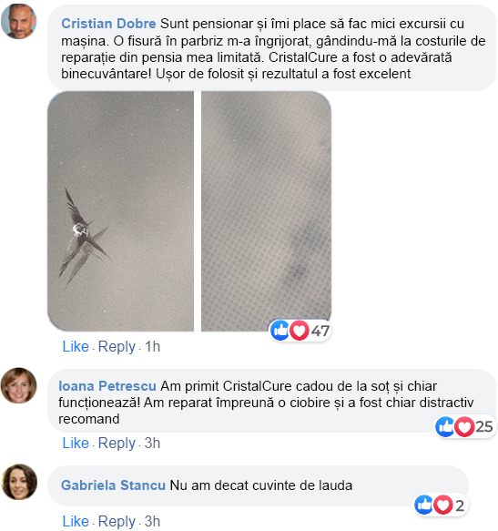Click heart reaction on Gabriela's comment
This screenshot has height=531, width=498.
443,505
